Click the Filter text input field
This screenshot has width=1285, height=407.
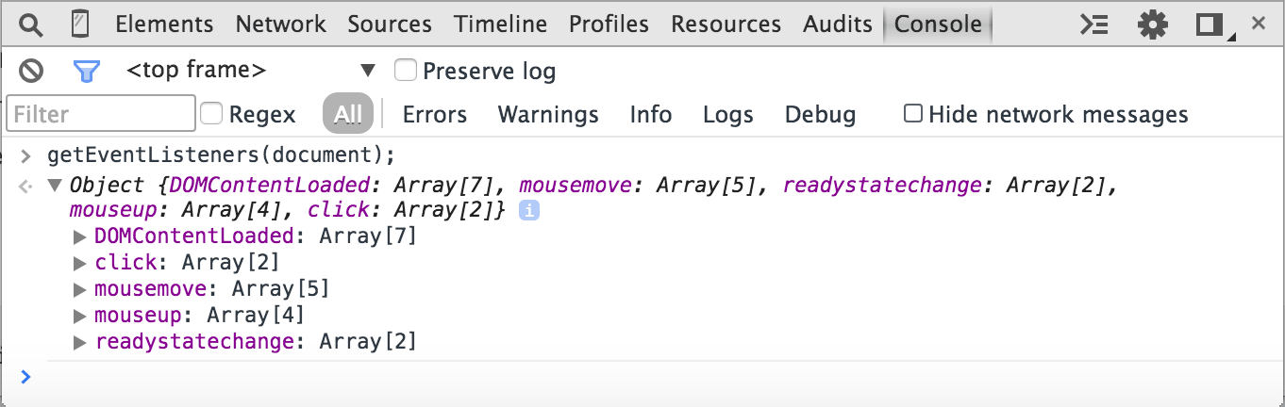pyautogui.click(x=100, y=115)
